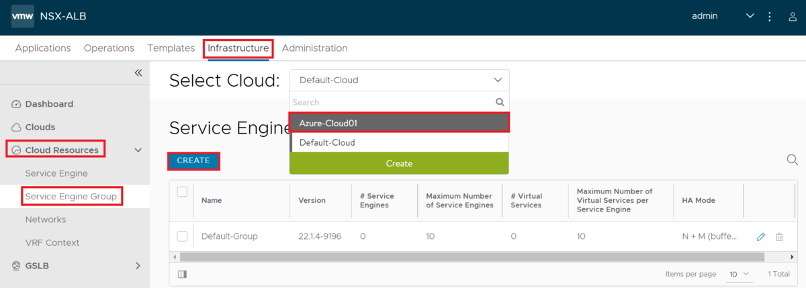The height and width of the screenshot is (288, 806).
Task: Click scrollbar left arrow
Action: click(174, 257)
